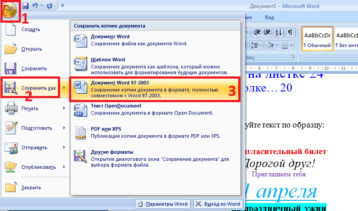
Task: Click 'Дорогой друг!' text in the document
Action: coord(280,163)
